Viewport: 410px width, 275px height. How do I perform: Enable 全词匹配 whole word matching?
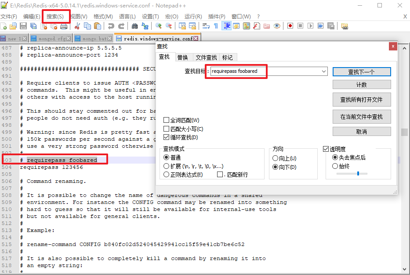tap(167, 120)
